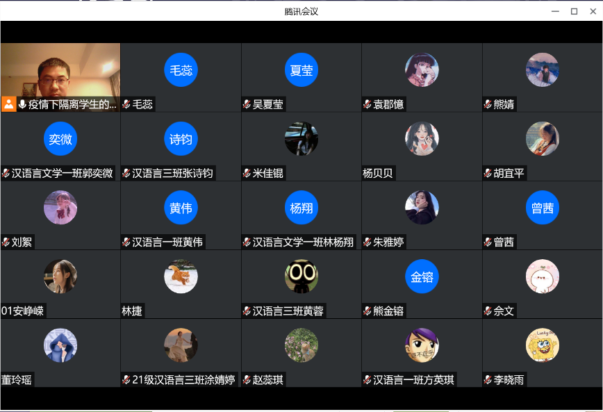Select the SpongeBob avatar of 李晓雨

click(x=543, y=345)
